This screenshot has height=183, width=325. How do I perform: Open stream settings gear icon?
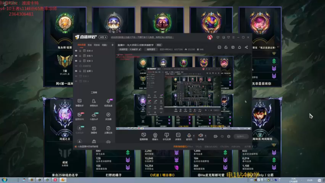(x=229, y=136)
